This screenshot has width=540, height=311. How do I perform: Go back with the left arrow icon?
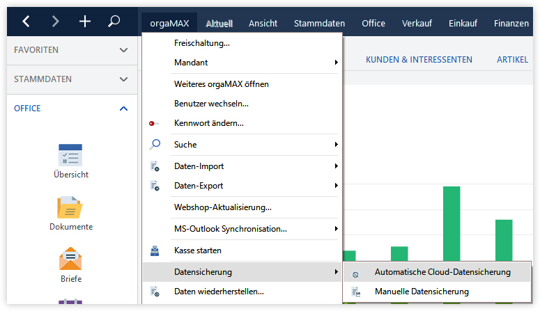pyautogui.click(x=26, y=22)
